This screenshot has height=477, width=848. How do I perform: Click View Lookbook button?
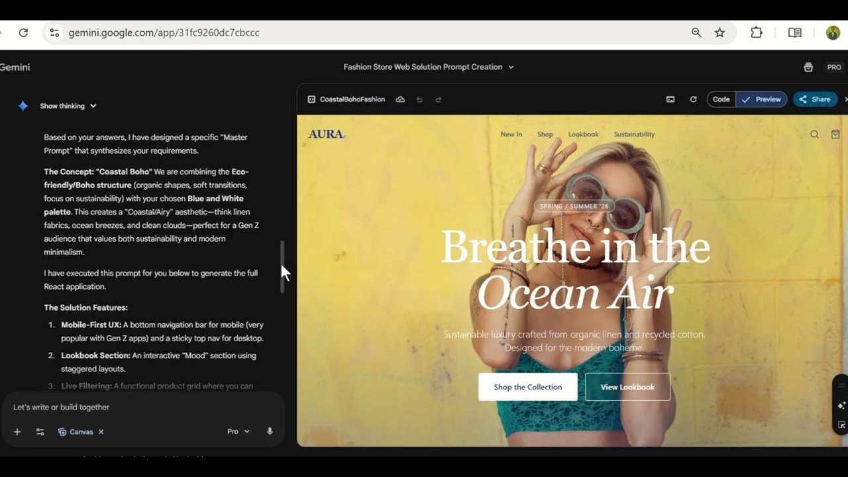coord(627,387)
